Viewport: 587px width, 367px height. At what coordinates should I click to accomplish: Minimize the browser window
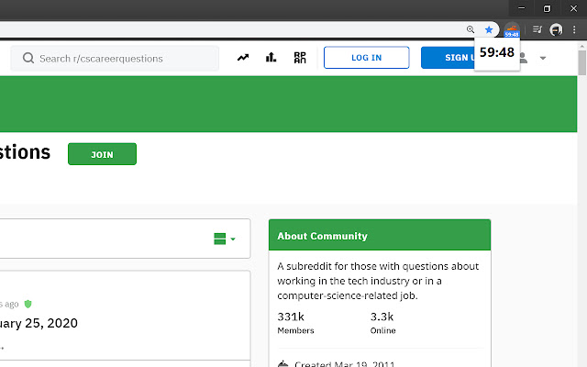(x=522, y=8)
